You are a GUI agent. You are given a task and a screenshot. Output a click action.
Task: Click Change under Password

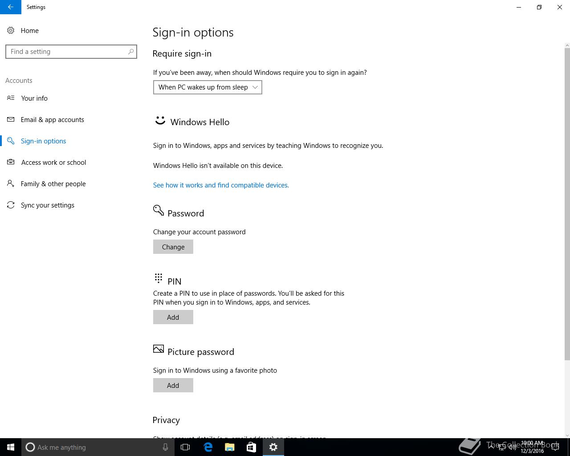(x=173, y=247)
